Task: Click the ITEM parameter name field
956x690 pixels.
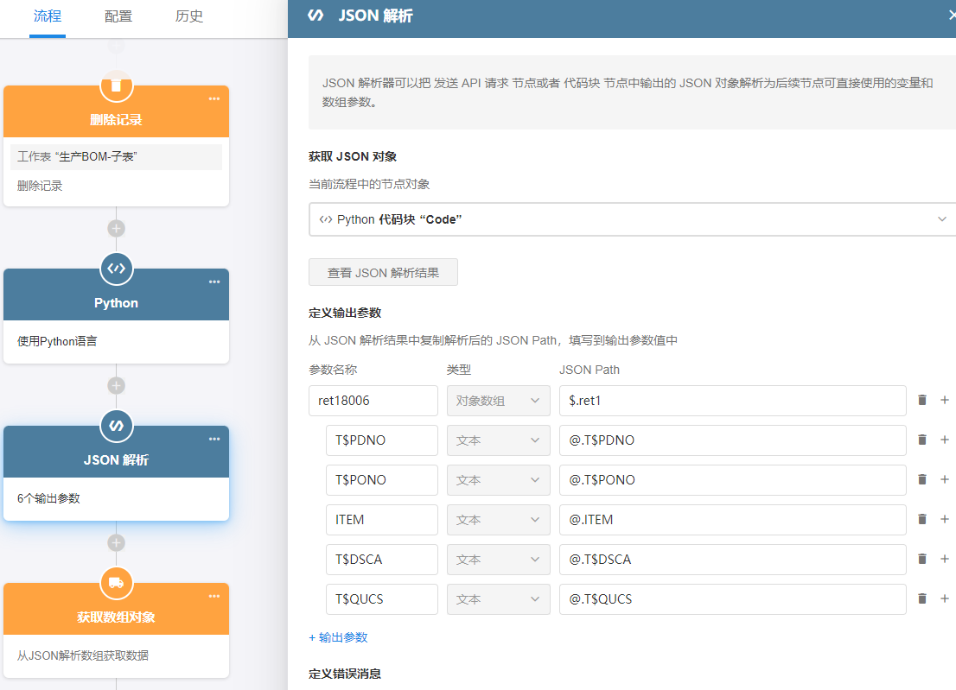Action: click(381, 520)
